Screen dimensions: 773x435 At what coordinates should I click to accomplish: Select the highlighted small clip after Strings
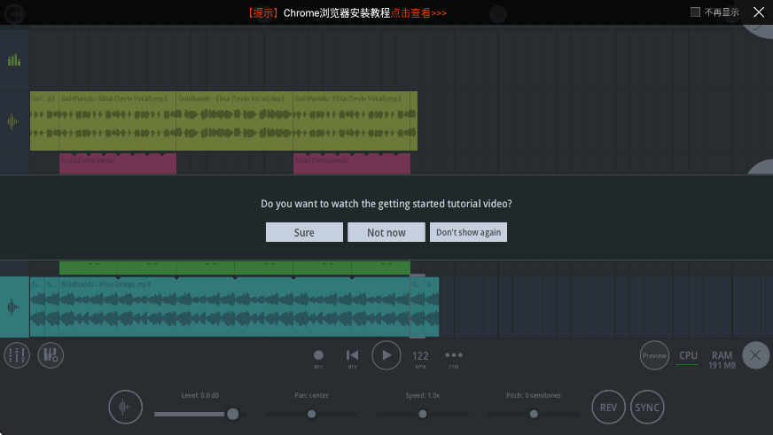click(x=417, y=307)
